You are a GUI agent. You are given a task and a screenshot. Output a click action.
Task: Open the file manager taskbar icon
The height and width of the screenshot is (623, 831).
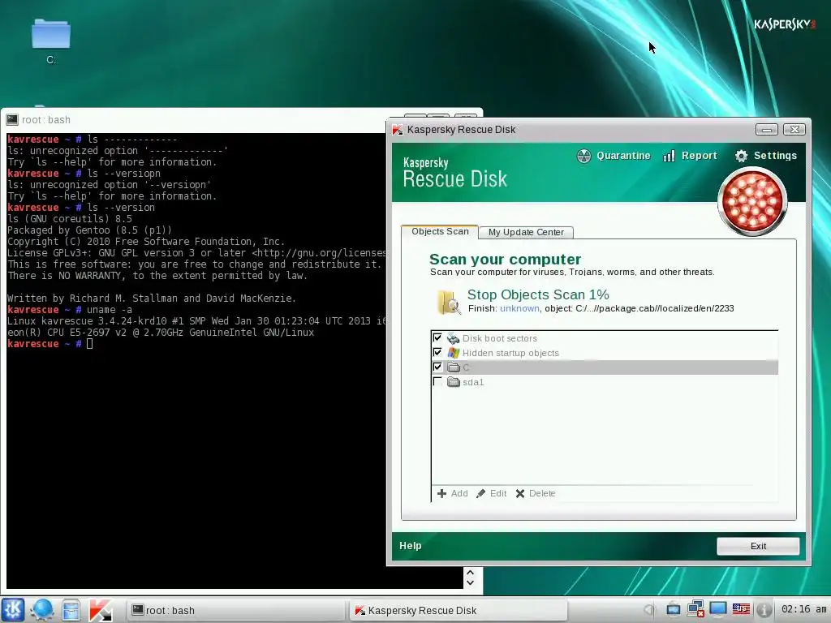[x=71, y=610]
